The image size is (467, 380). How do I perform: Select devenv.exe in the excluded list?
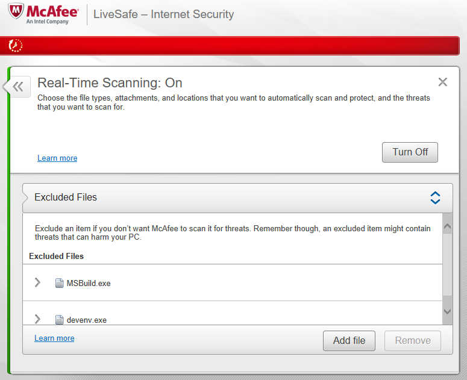click(x=87, y=320)
